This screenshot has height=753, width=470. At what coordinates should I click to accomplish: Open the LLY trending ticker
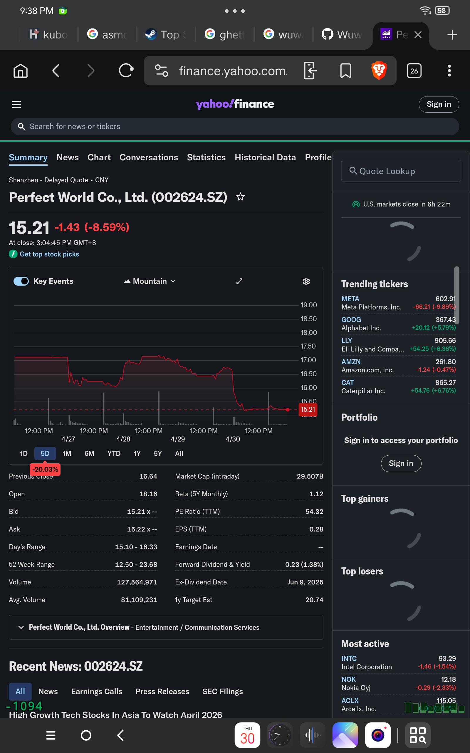click(x=347, y=340)
